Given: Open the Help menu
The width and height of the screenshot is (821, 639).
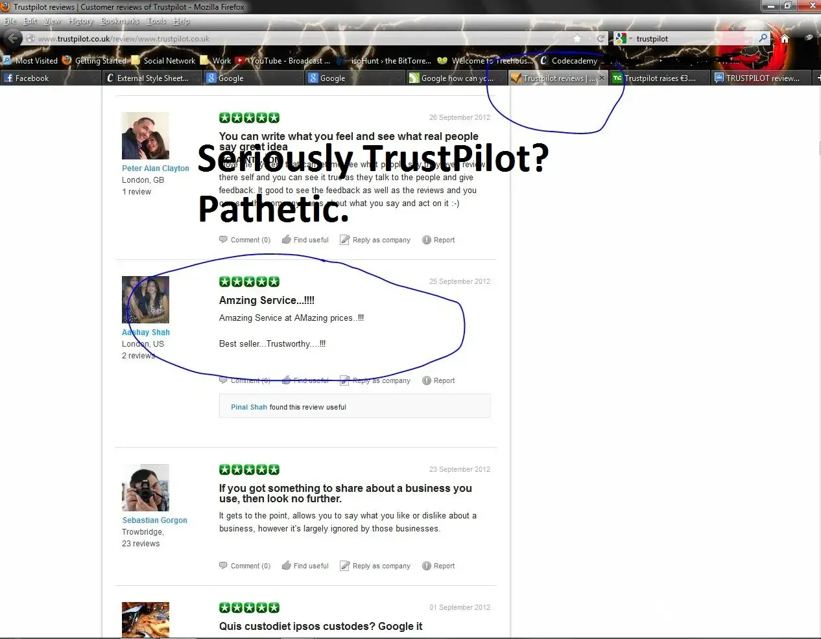Looking at the screenshot, I should pyautogui.click(x=182, y=21).
